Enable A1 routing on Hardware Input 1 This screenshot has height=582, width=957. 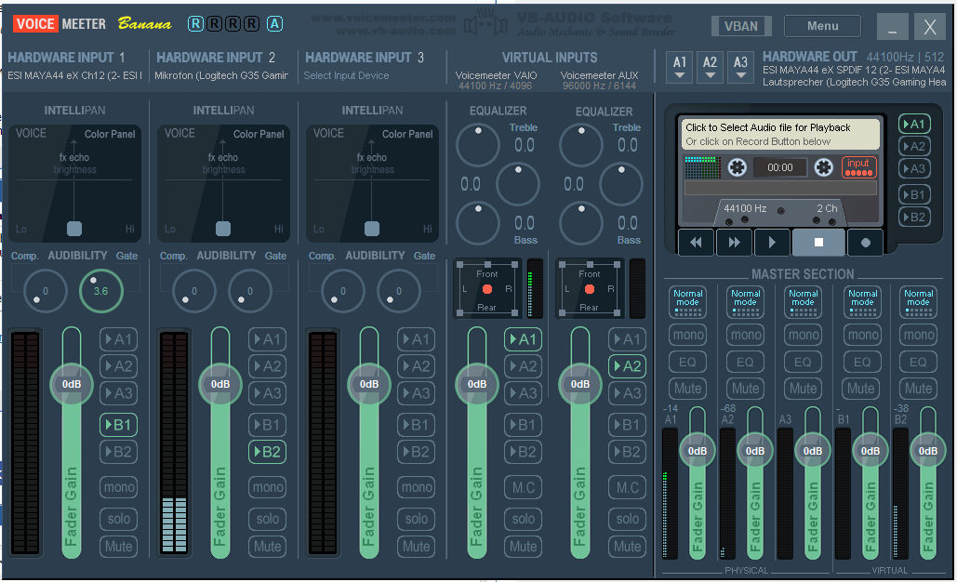(x=118, y=339)
